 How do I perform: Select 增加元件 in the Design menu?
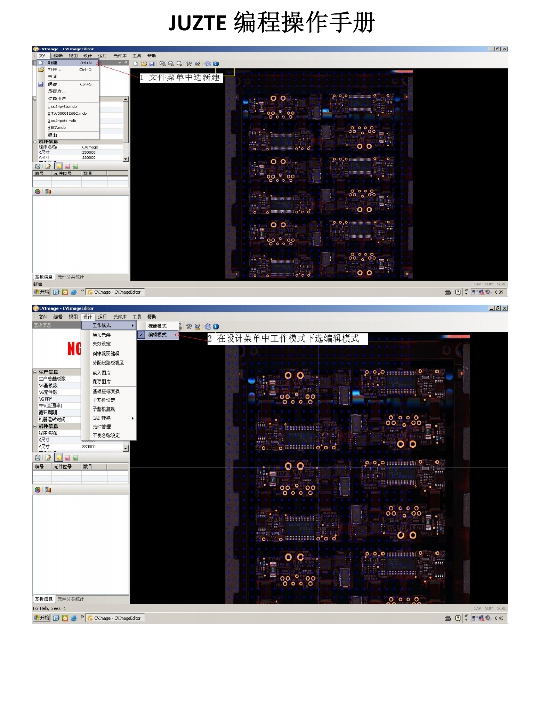pos(109,335)
